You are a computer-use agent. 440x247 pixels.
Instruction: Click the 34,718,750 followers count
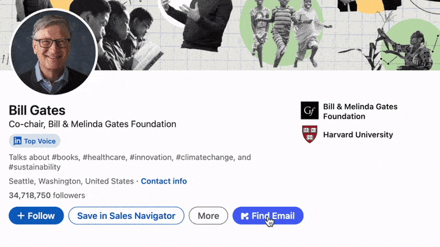[47, 196]
